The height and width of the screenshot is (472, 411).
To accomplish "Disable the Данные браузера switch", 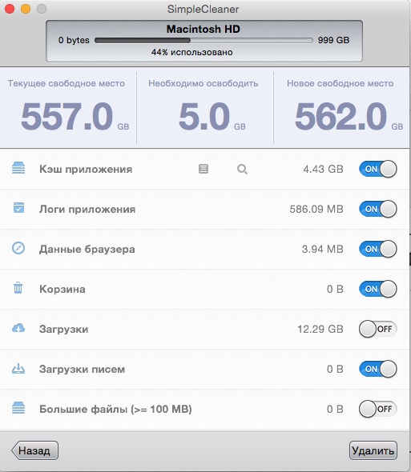I will click(x=378, y=249).
